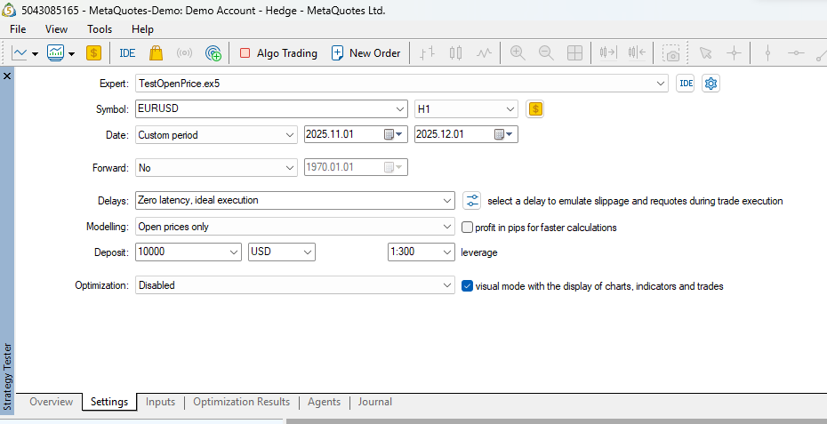
Task: Switch to line chart icon
Action: click(484, 52)
